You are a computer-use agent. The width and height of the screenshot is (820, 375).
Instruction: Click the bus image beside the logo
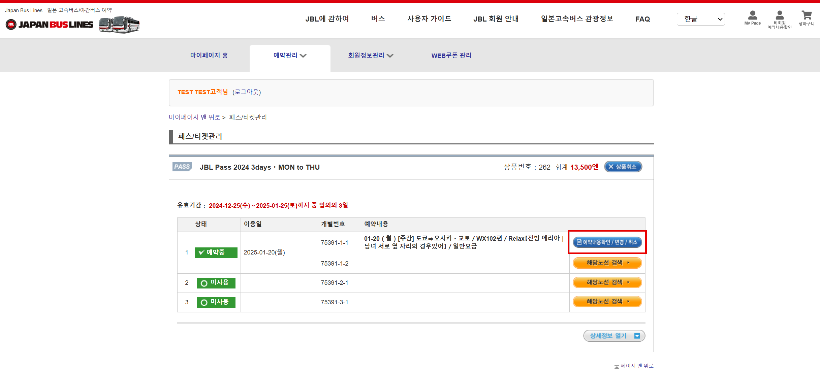119,25
